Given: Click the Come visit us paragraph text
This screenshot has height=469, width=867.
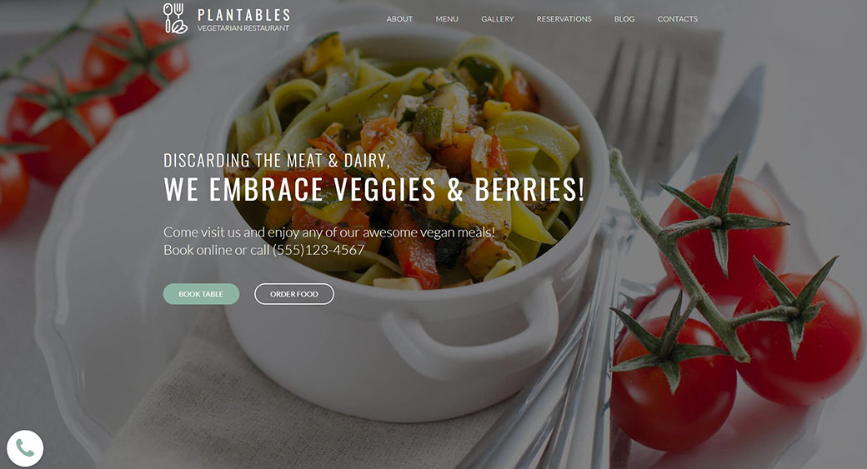Looking at the screenshot, I should [x=329, y=241].
